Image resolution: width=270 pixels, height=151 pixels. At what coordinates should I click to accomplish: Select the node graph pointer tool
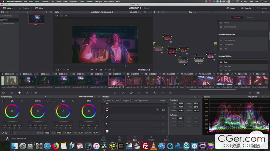(155, 12)
